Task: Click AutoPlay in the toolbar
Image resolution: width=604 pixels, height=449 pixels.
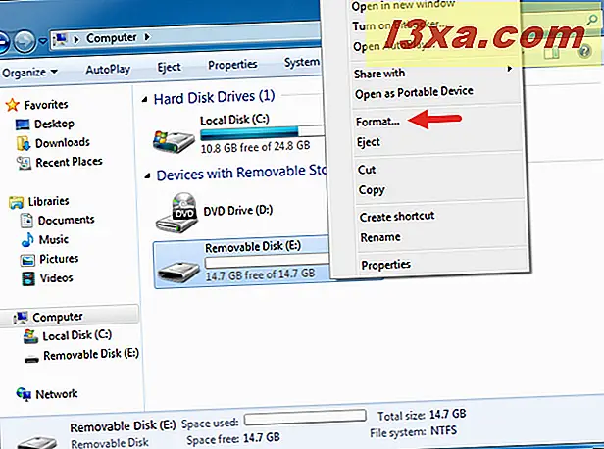Action: 108,70
